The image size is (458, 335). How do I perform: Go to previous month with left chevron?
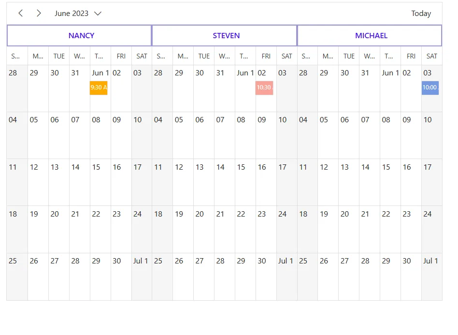[20, 13]
